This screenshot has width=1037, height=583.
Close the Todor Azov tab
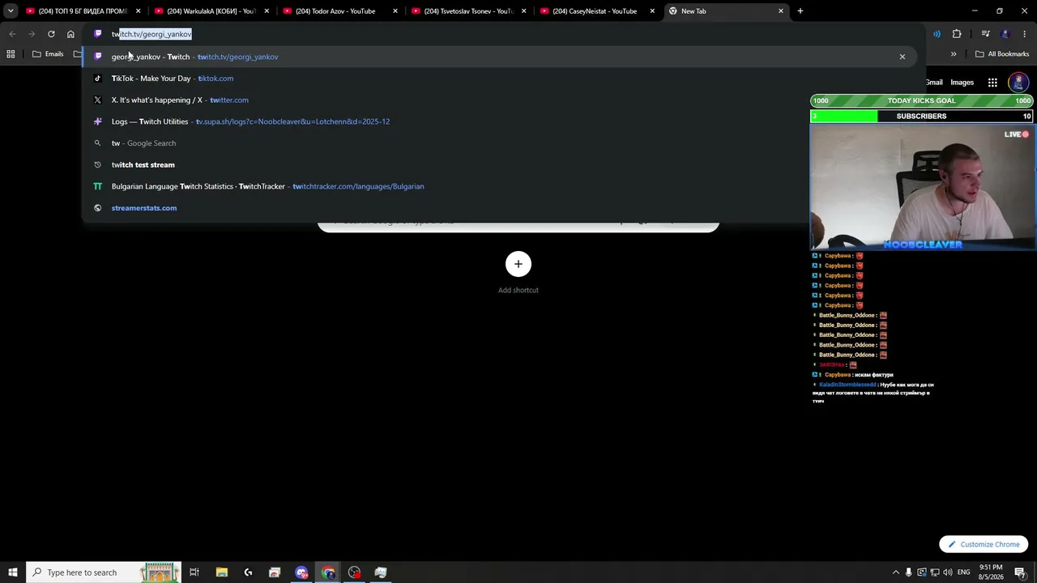tap(395, 11)
